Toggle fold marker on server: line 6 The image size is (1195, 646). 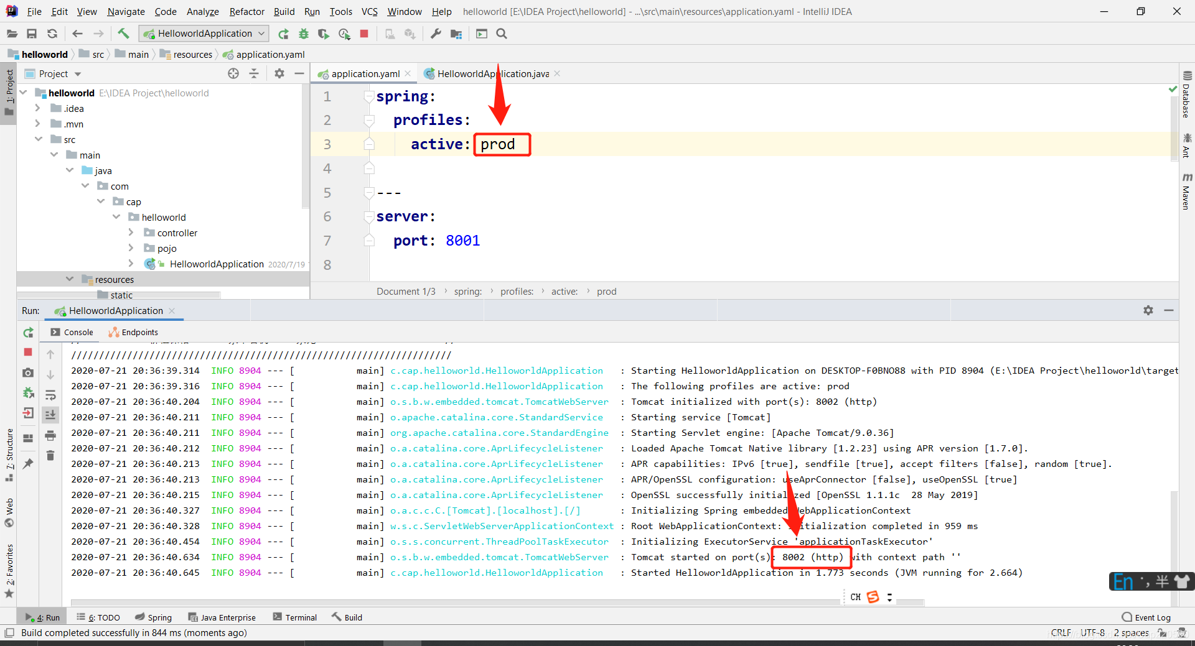tap(369, 216)
